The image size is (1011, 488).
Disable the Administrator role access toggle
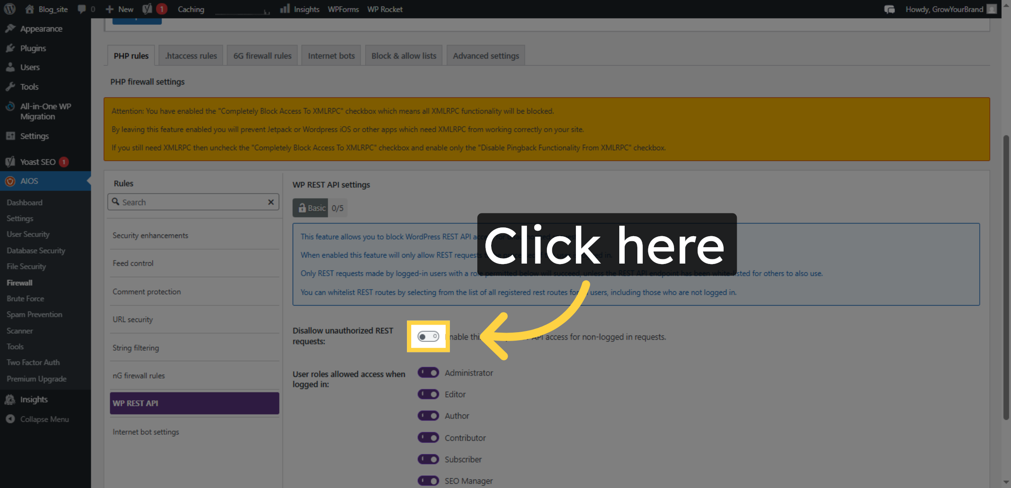(428, 372)
